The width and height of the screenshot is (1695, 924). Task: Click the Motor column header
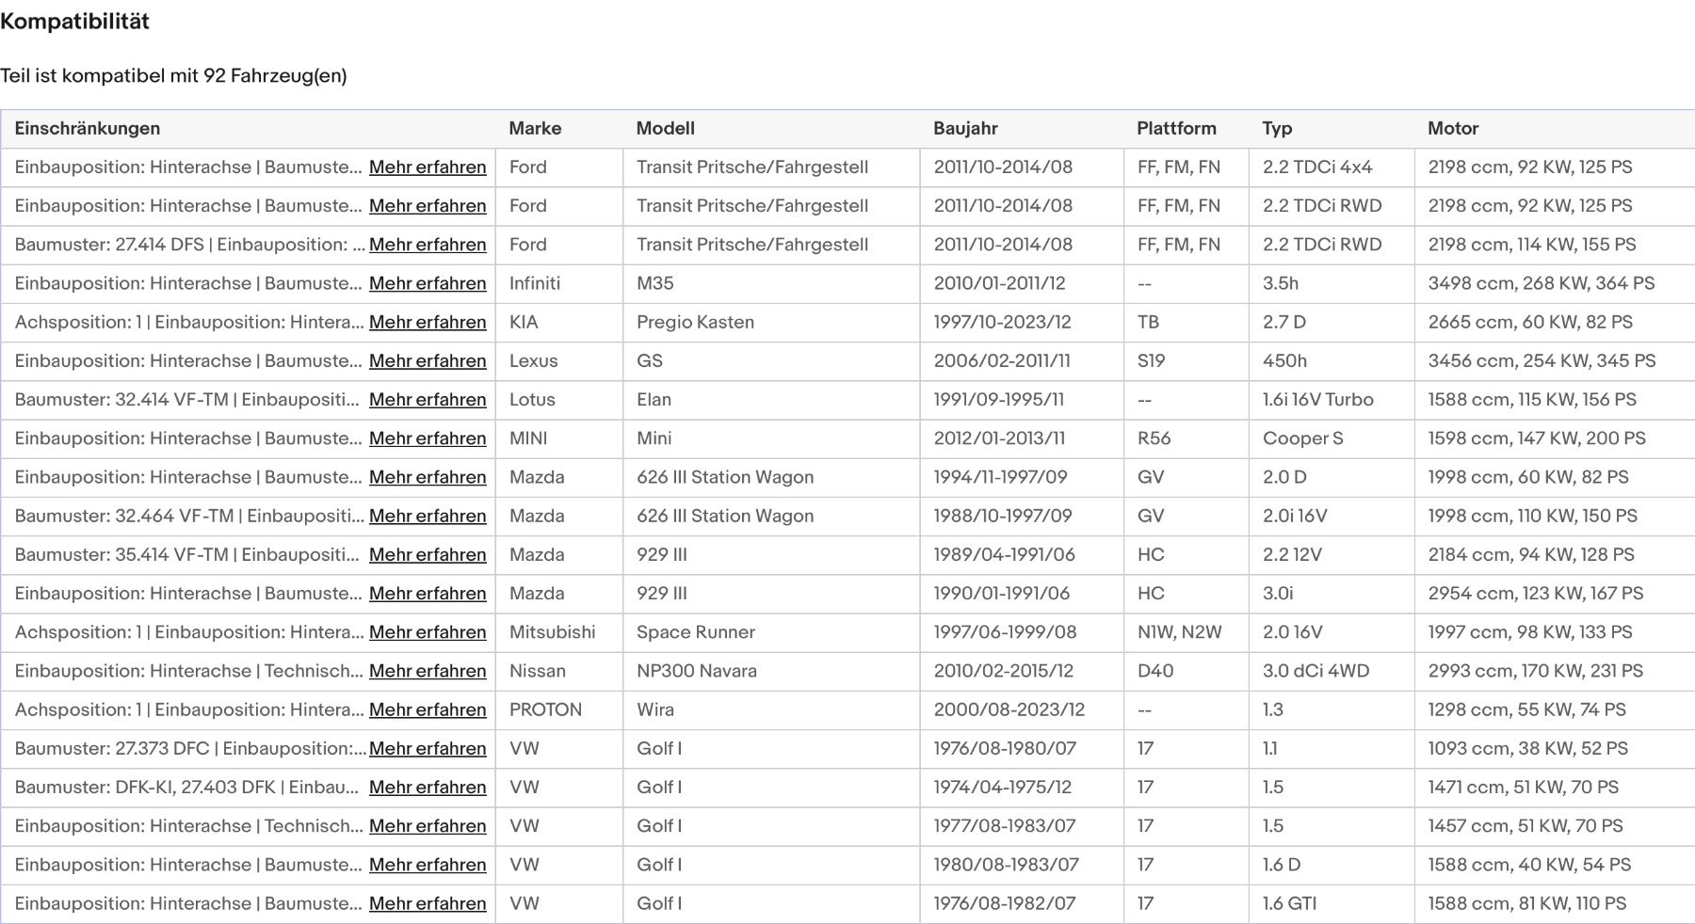tap(1453, 128)
